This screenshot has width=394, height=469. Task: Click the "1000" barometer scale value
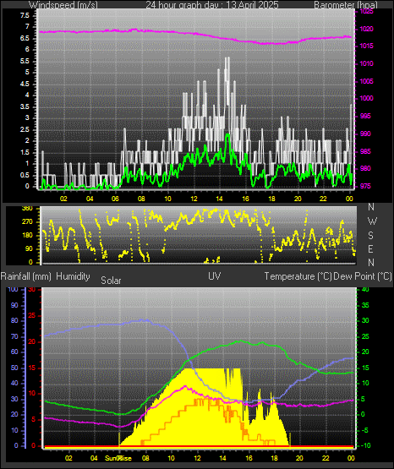[x=366, y=98]
